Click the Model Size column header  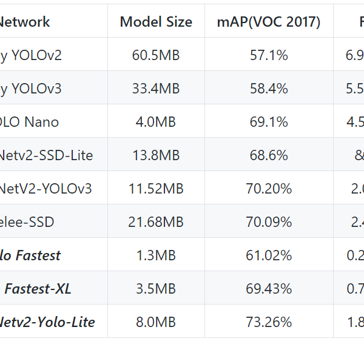pyautogui.click(x=156, y=22)
